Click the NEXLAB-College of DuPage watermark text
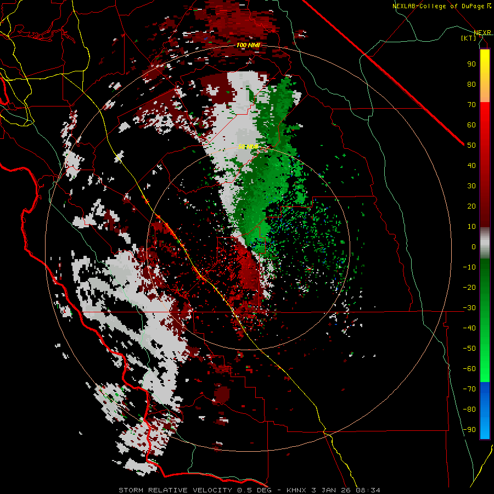Image resolution: width=494 pixels, height=494 pixels. coord(442,6)
